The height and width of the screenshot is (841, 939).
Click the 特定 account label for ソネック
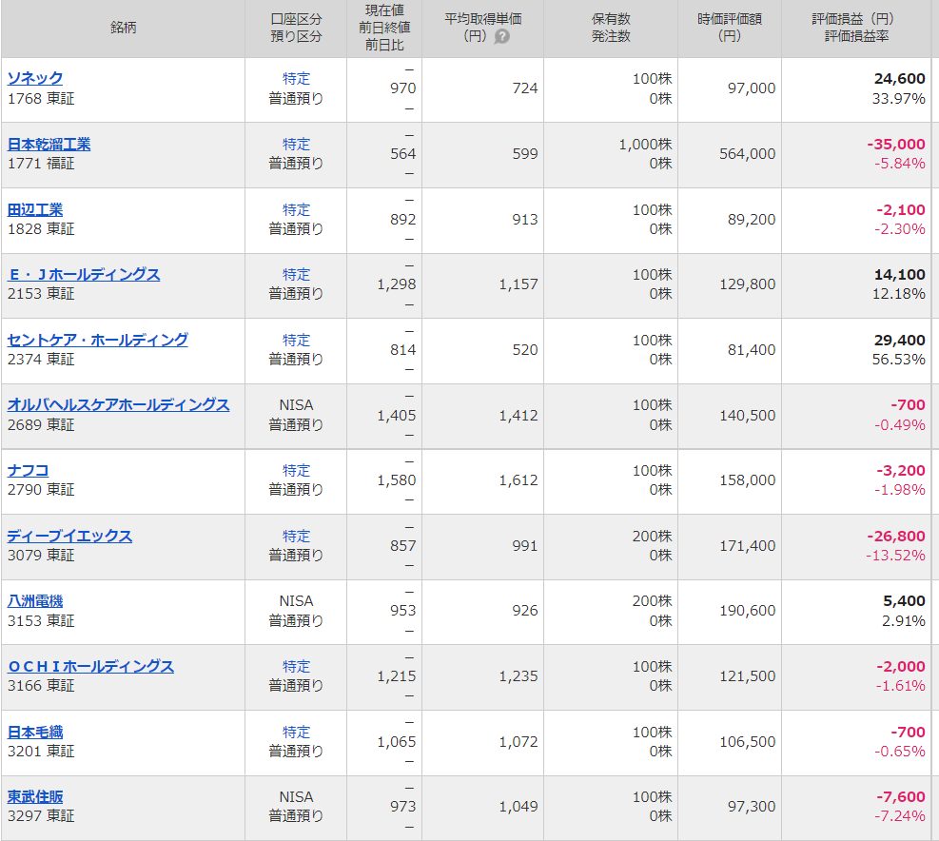pos(296,78)
